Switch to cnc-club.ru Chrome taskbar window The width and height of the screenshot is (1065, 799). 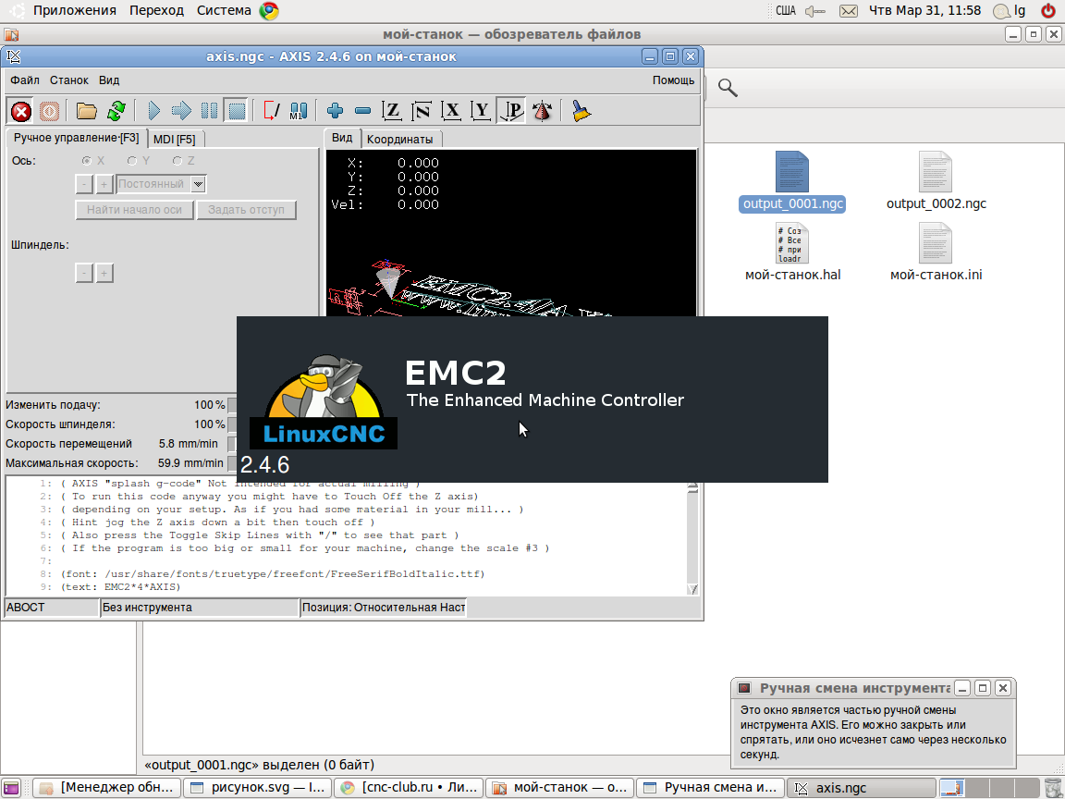coord(410,788)
